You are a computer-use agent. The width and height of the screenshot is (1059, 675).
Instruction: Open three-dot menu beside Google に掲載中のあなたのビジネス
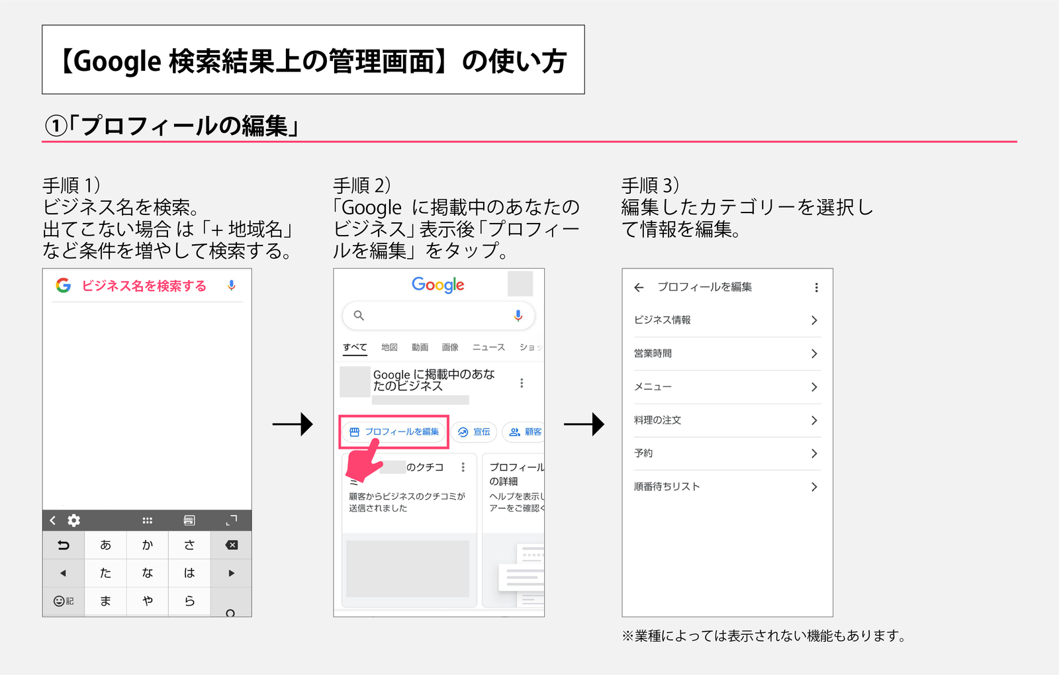click(522, 383)
